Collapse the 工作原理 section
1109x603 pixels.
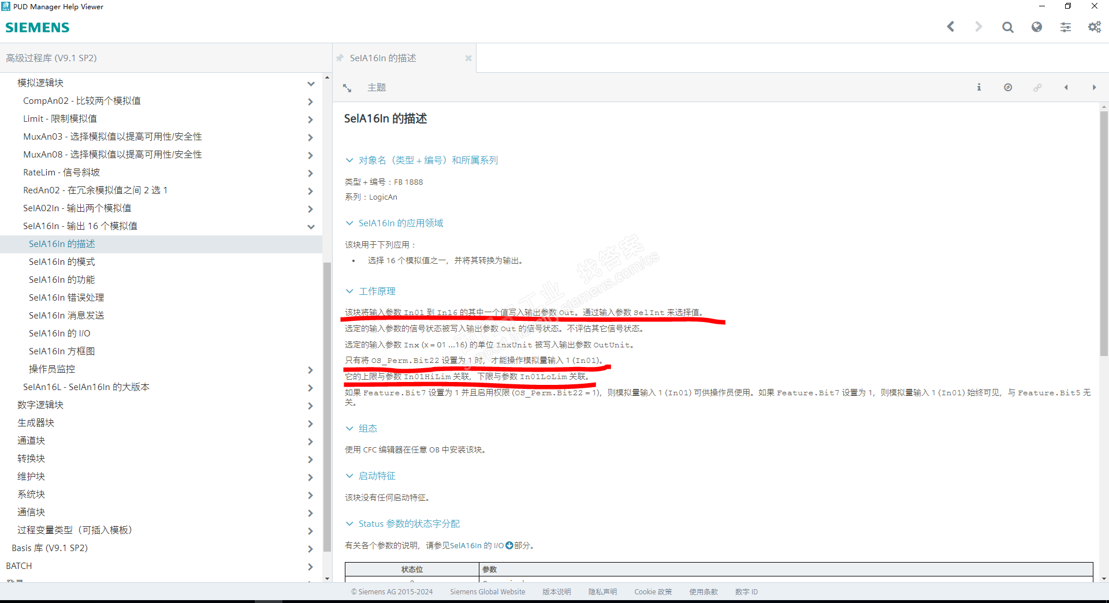[x=349, y=291]
